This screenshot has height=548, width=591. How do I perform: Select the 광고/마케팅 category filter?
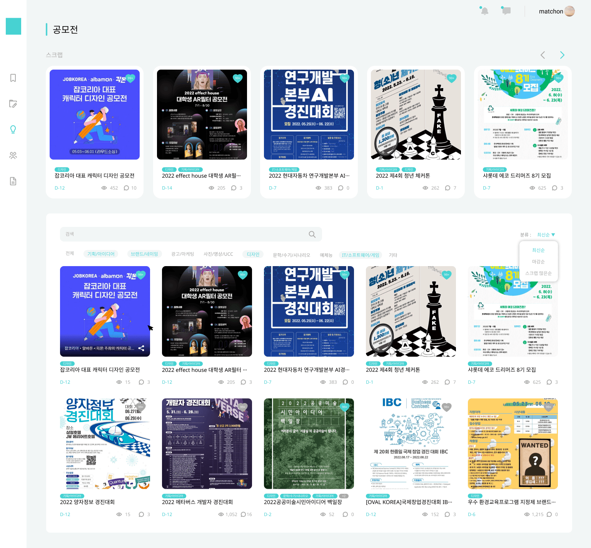click(183, 254)
